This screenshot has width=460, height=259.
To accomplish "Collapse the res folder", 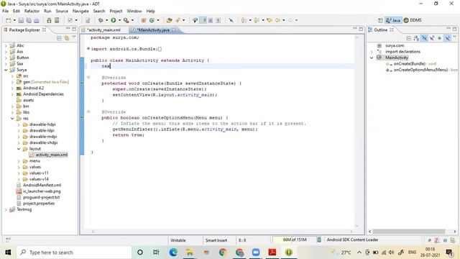I will 12,119.
